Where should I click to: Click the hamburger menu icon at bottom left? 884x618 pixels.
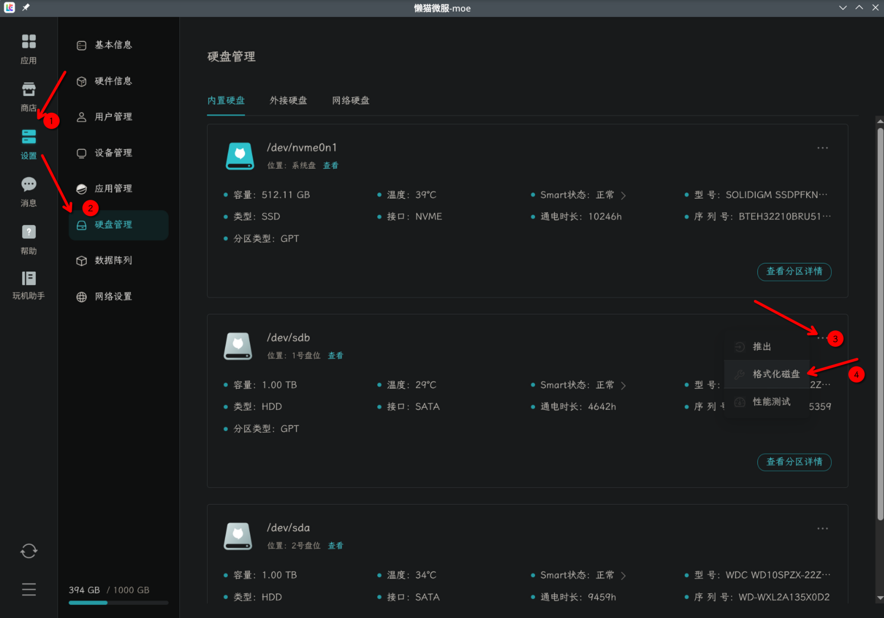click(29, 589)
